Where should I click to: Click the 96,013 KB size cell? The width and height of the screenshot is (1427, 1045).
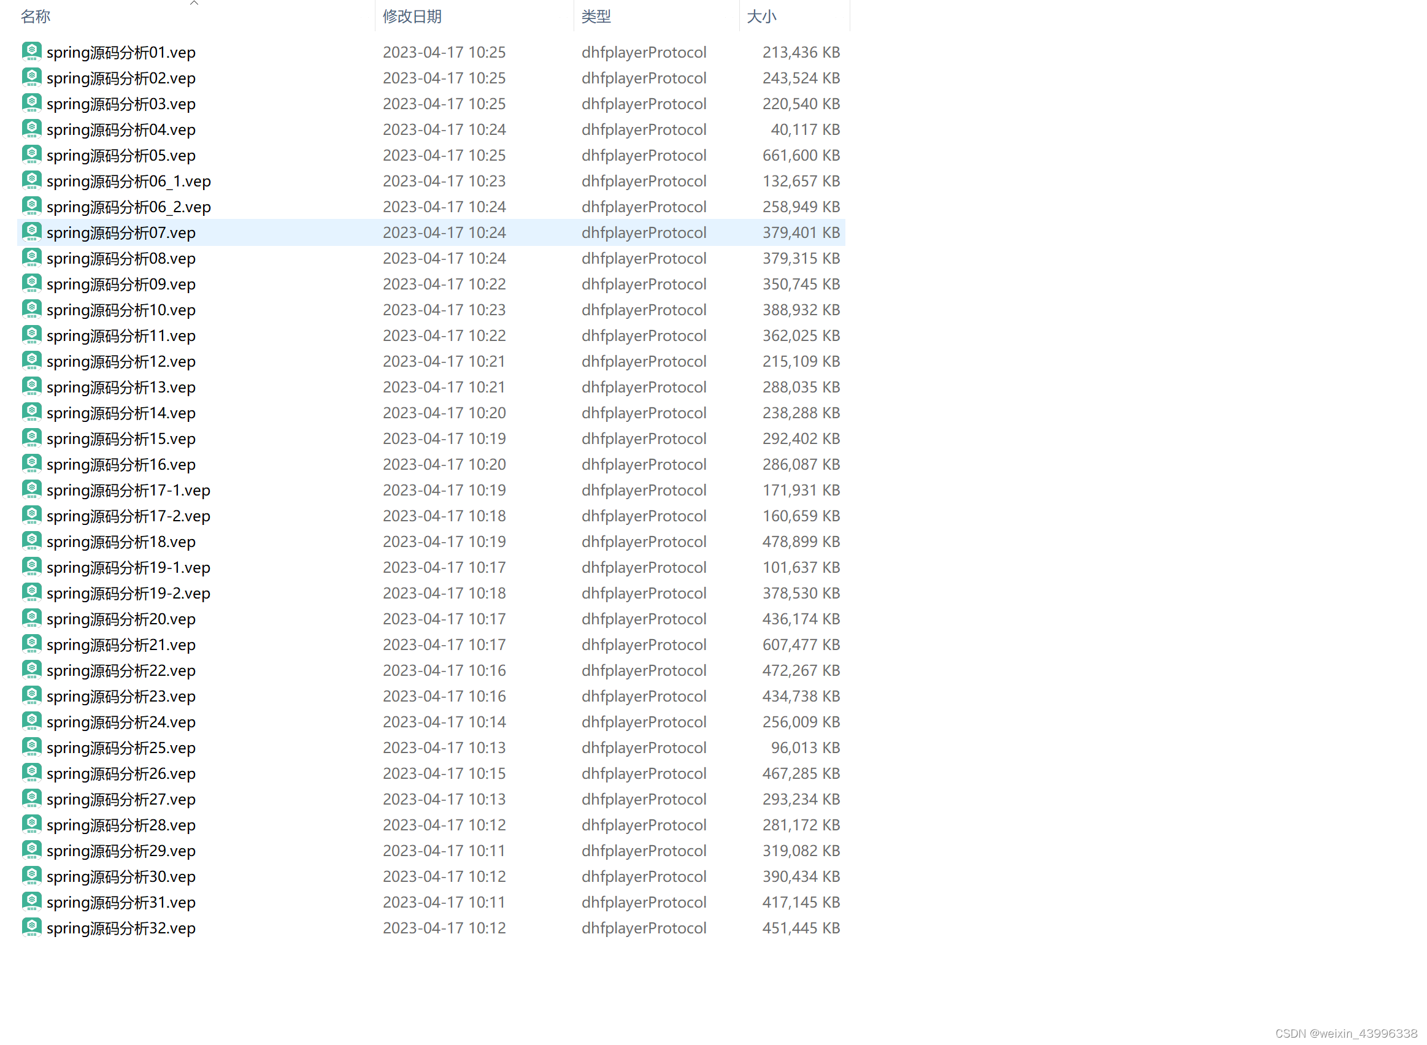point(806,748)
